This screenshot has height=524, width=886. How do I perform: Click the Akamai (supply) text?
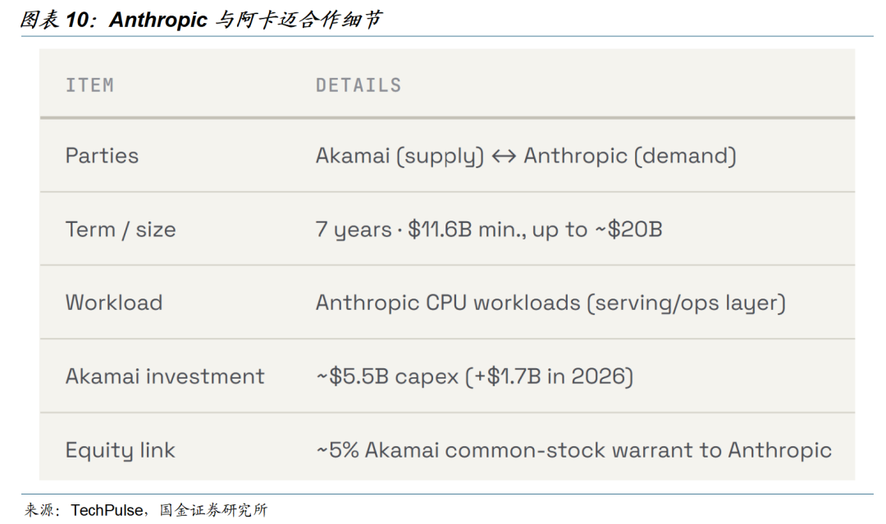coord(400,156)
